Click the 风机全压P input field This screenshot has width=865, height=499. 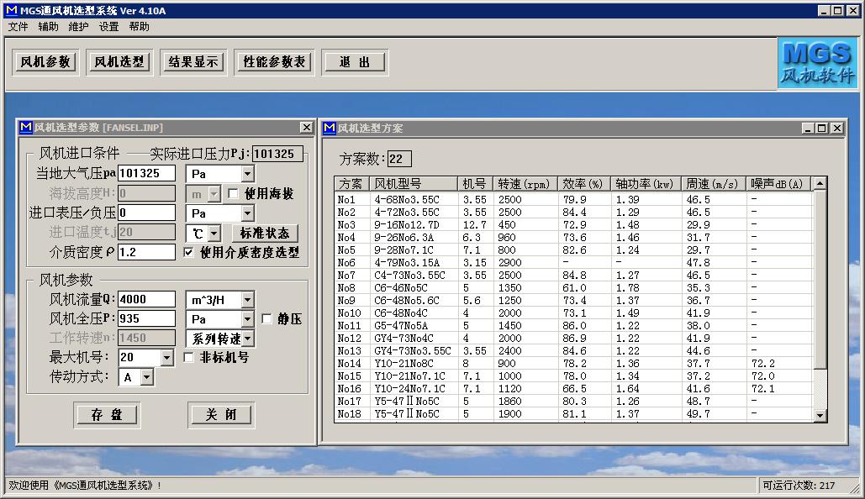point(146,319)
